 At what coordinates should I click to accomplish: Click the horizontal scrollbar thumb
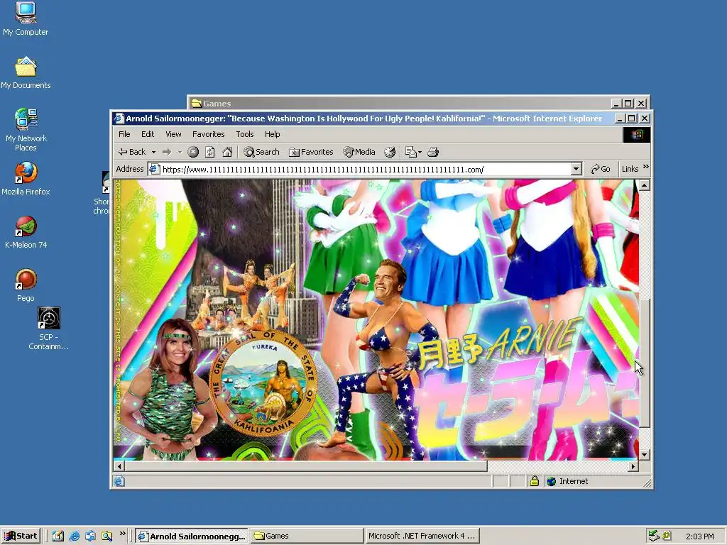[x=306, y=466]
